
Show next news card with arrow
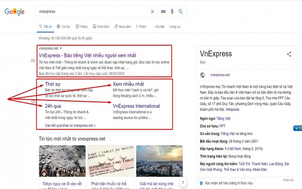pos(183,182)
